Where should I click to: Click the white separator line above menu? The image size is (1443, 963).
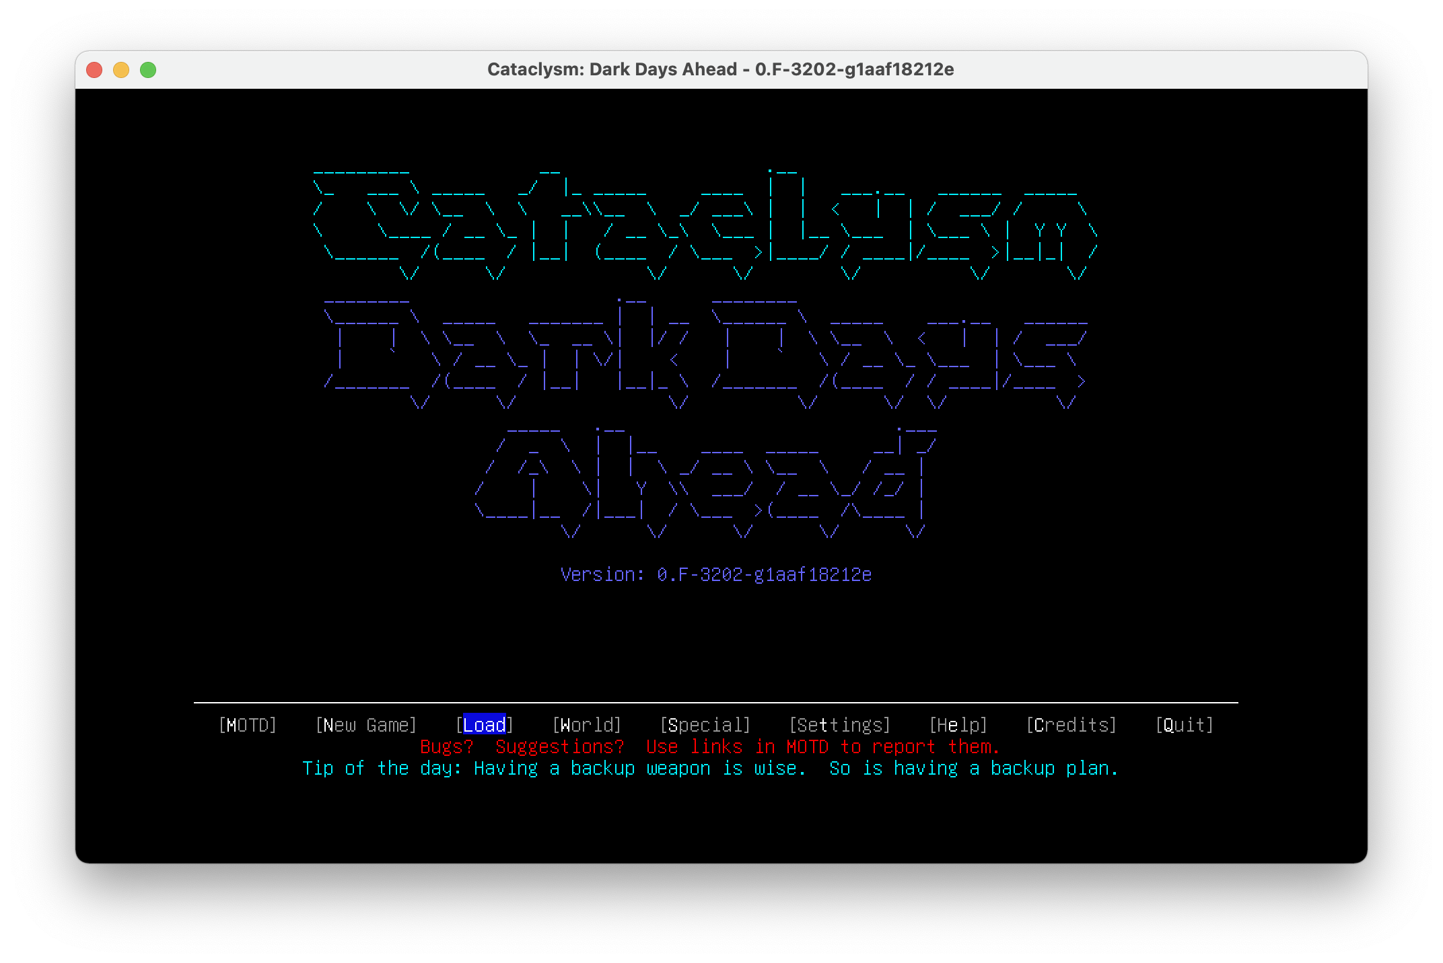click(x=716, y=703)
